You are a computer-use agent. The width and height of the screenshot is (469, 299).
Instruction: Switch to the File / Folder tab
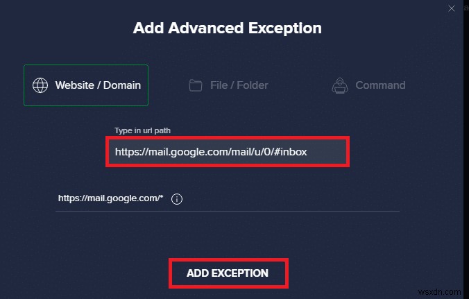pyautogui.click(x=229, y=85)
